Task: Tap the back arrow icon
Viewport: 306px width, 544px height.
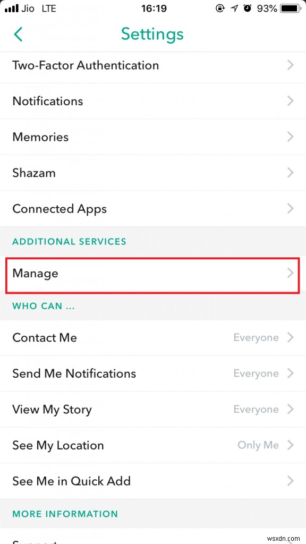Action: tap(18, 34)
